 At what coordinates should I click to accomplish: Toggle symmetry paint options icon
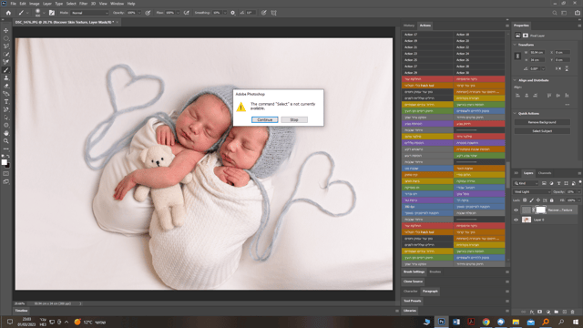pyautogui.click(x=273, y=13)
